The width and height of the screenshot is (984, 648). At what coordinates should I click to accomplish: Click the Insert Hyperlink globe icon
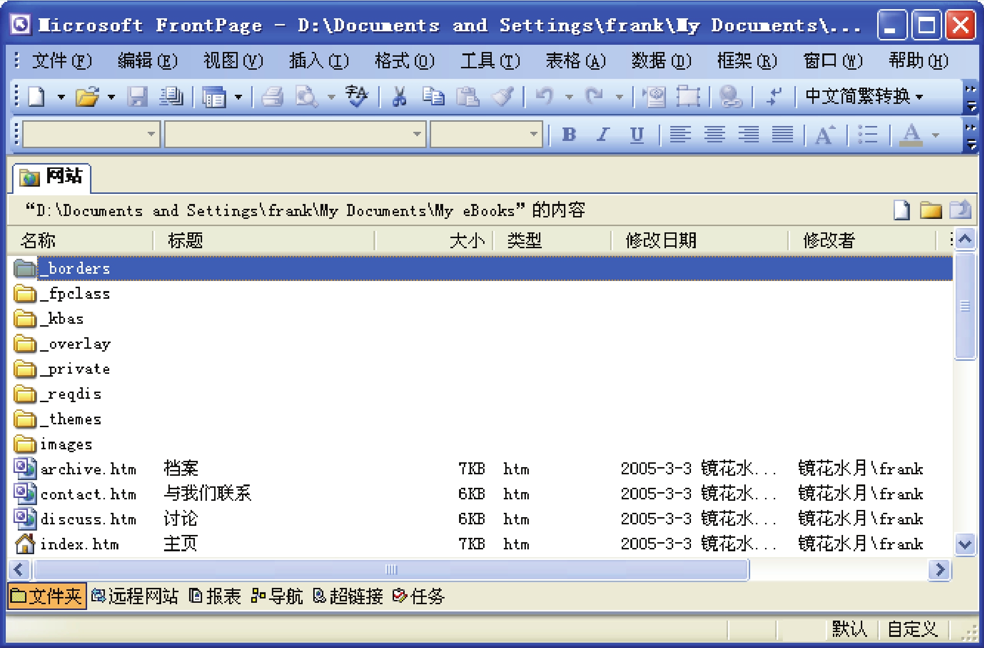(730, 97)
